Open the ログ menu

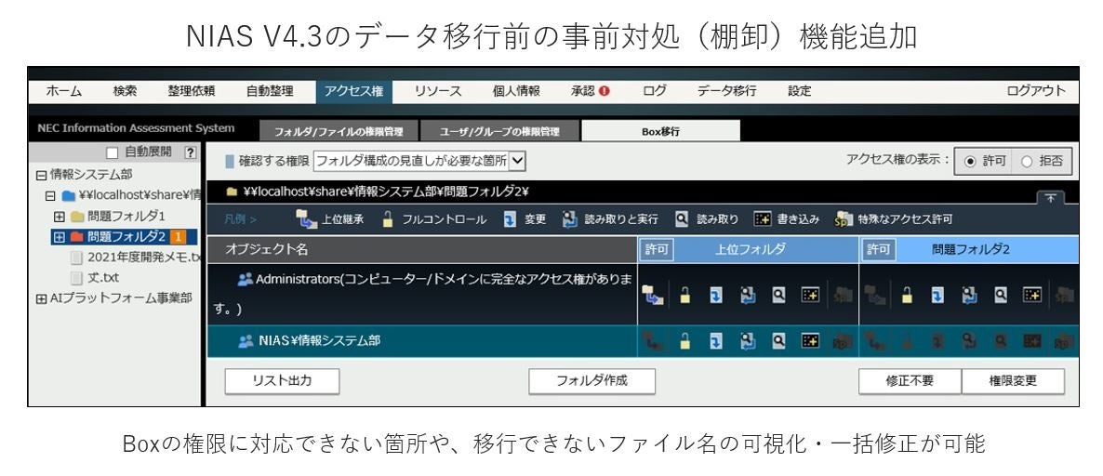tap(655, 91)
